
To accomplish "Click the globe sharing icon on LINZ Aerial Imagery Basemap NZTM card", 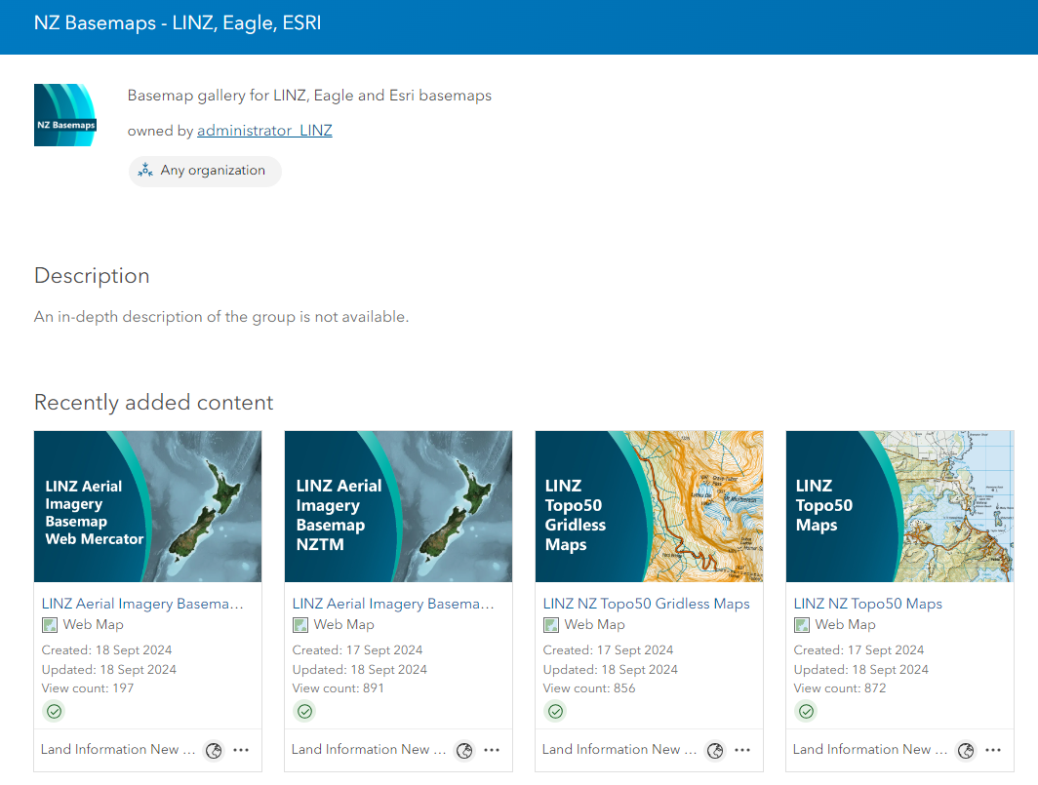I will [464, 751].
